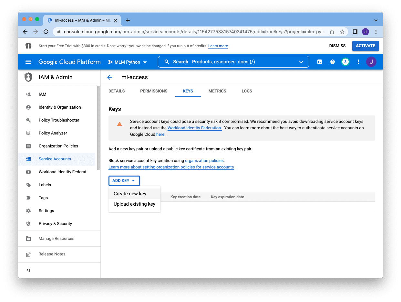The height and width of the screenshot is (302, 401).
Task: Click the Workload Identity Federation card icon
Action: (28, 172)
